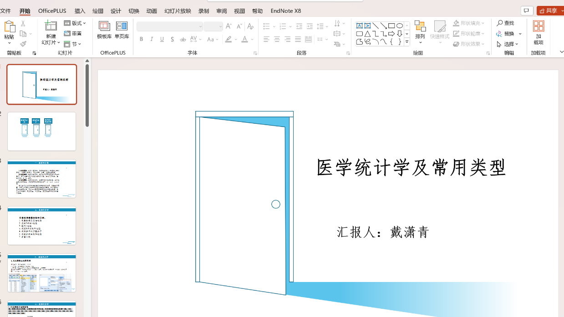
Task: Toggle italic formatting
Action: pos(152,40)
